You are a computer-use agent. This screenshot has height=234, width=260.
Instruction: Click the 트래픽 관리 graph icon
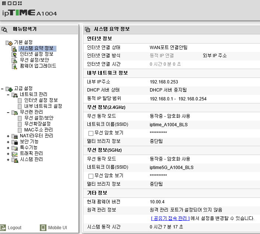15,154
